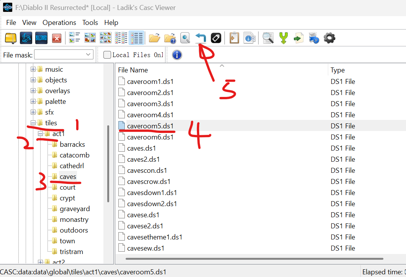
Task: Collapse the act1 folder node
Action: pyautogui.click(x=40, y=134)
